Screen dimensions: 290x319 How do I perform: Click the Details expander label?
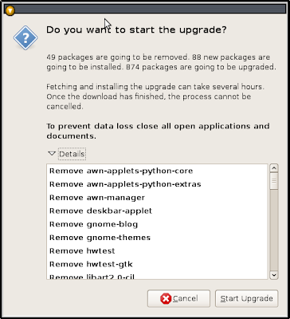[x=72, y=154]
